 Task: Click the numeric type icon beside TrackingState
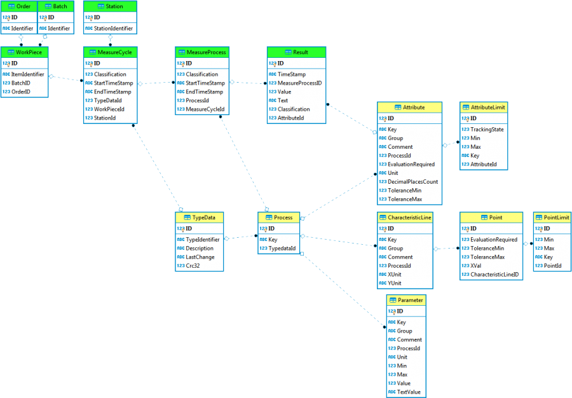point(465,130)
